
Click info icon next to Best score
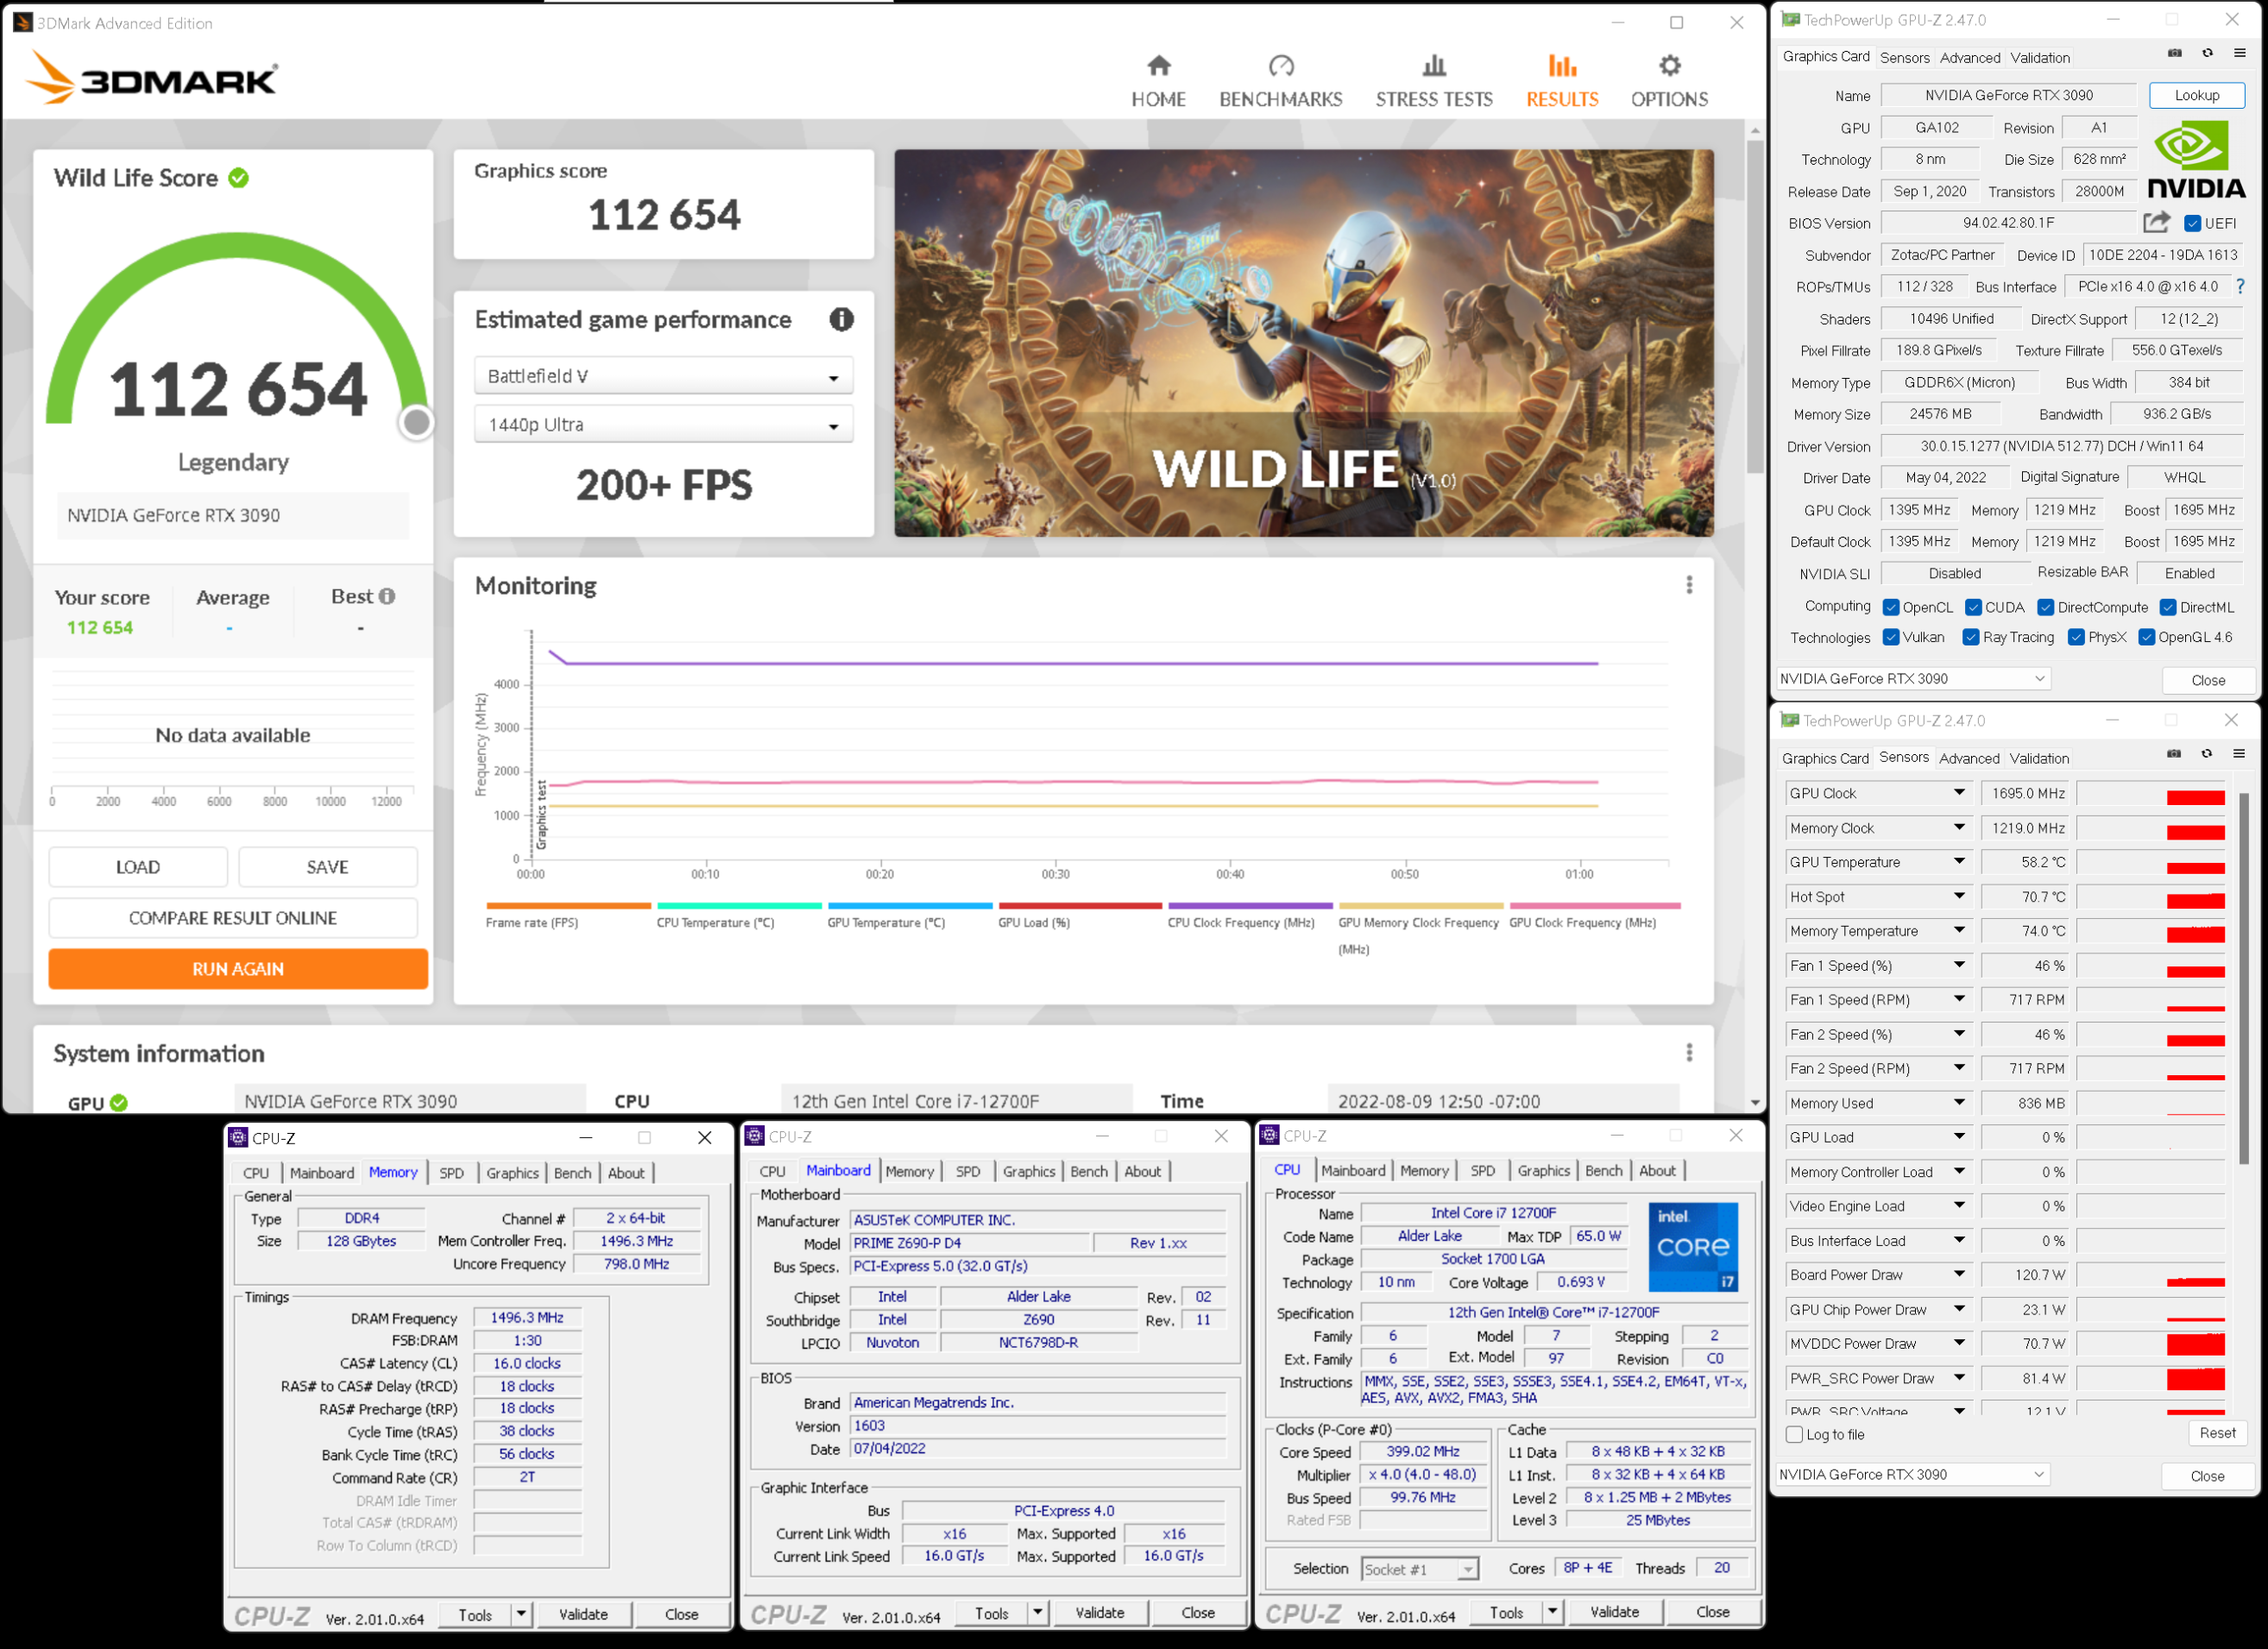tap(387, 596)
